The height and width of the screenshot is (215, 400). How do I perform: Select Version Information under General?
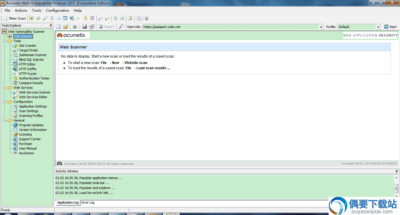tap(33, 130)
